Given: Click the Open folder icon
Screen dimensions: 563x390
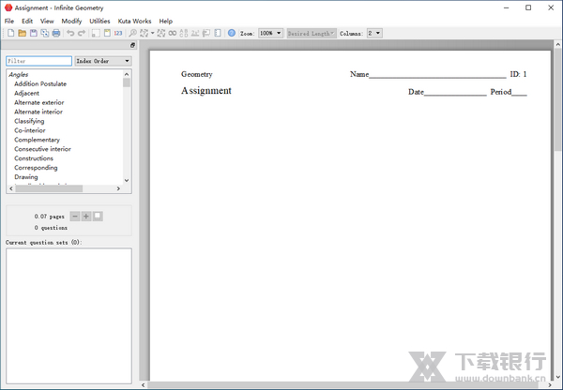Looking at the screenshot, I should [x=22, y=33].
